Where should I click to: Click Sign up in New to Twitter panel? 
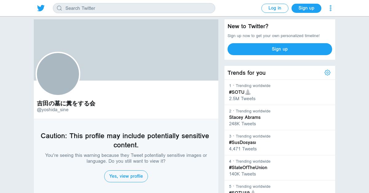pos(280,49)
